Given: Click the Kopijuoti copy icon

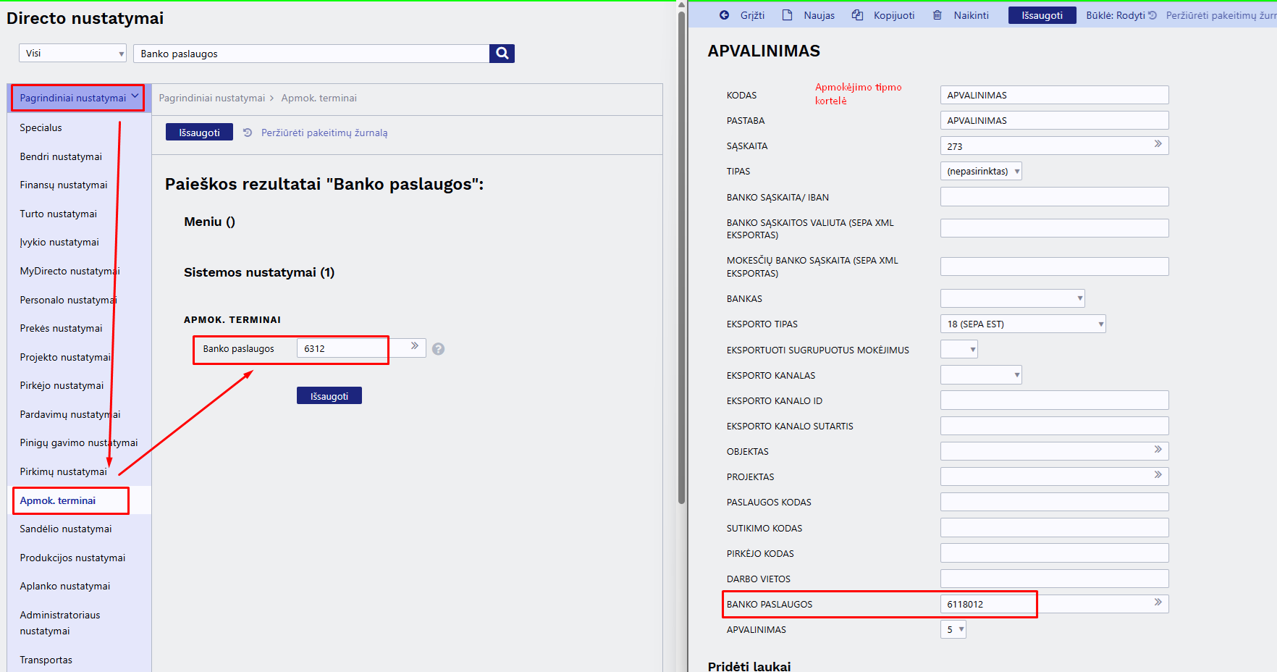Looking at the screenshot, I should tap(857, 15).
